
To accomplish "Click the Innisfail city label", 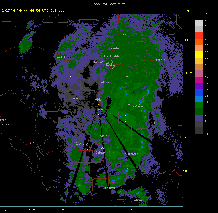I will 105,82.
